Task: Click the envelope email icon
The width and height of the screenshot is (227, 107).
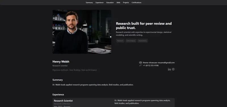Action: (140, 63)
